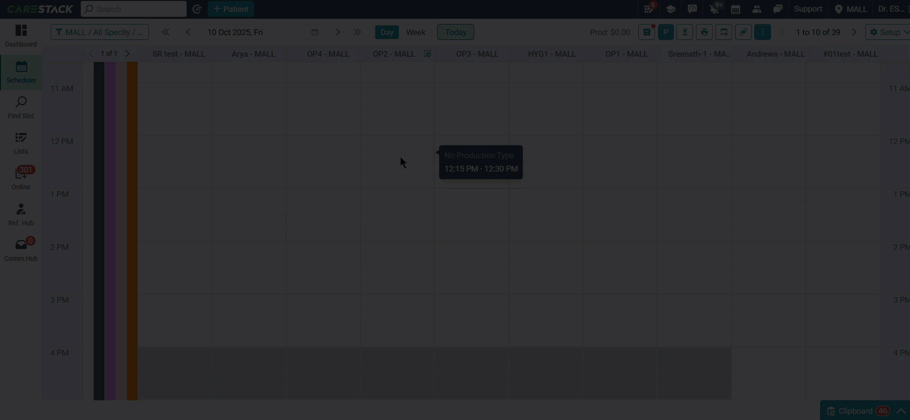This screenshot has height=420, width=910.
Task: Open the date picker calendar icon
Action: coord(315,32)
